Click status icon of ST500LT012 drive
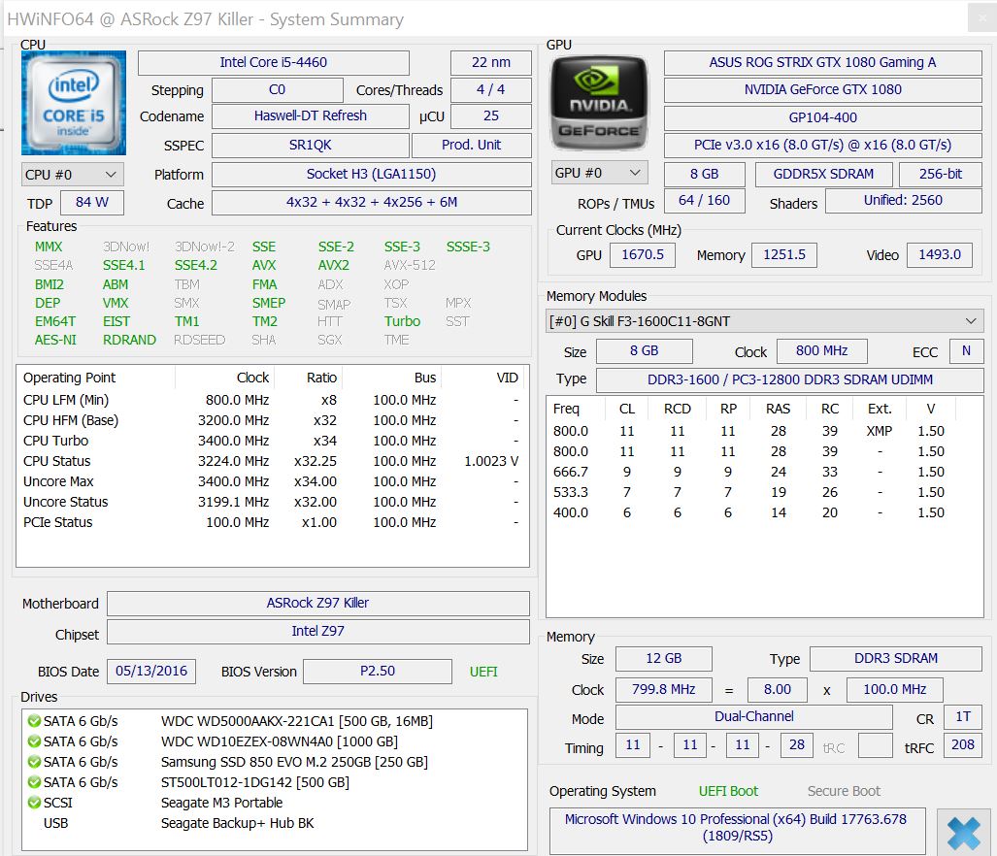The width and height of the screenshot is (997, 856). pyautogui.click(x=34, y=782)
